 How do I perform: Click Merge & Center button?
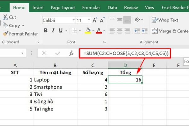point(170,31)
